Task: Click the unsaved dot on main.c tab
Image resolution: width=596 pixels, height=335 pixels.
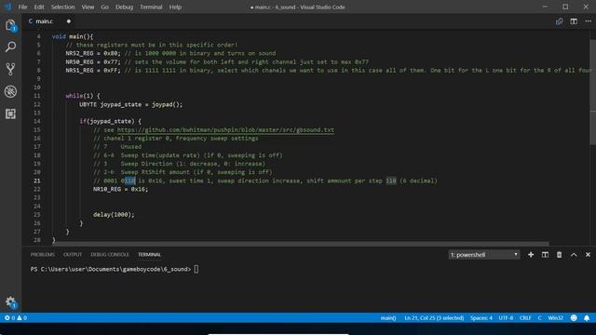Action: (x=68, y=21)
